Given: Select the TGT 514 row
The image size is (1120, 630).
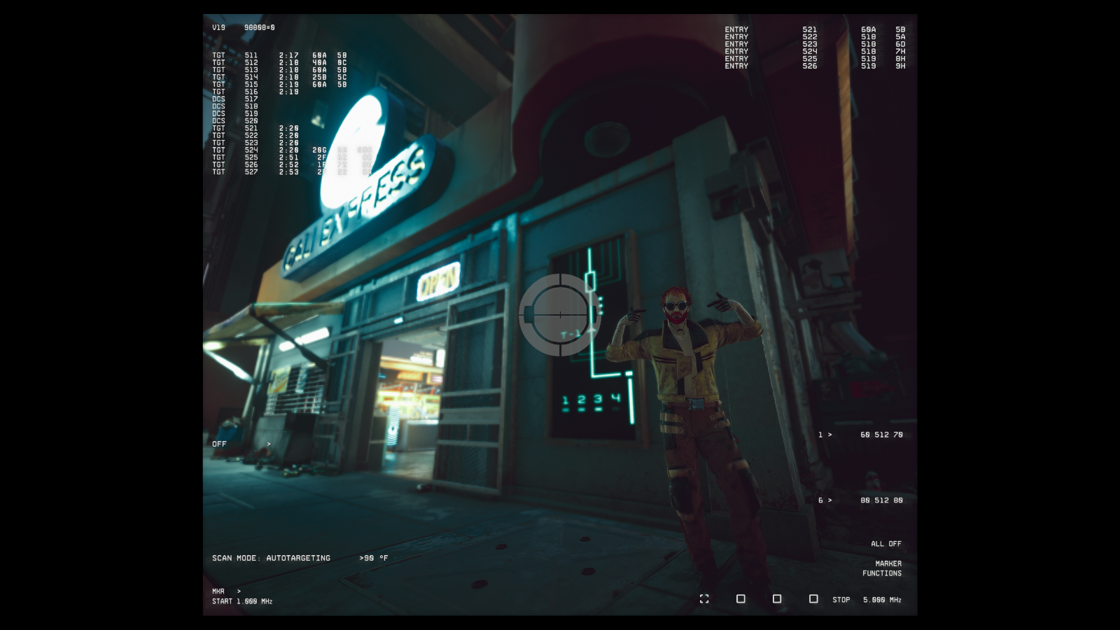Looking at the screenshot, I should [279, 77].
